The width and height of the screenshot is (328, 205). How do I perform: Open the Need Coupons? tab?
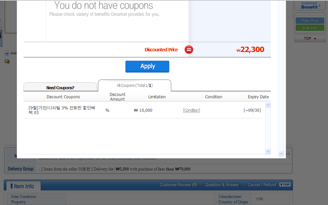60,87
